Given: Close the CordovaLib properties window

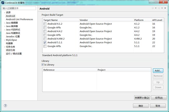Looking at the screenshot, I should pyautogui.click(x=163, y=2).
